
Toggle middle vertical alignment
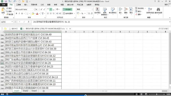pyautogui.click(x=51, y=10)
